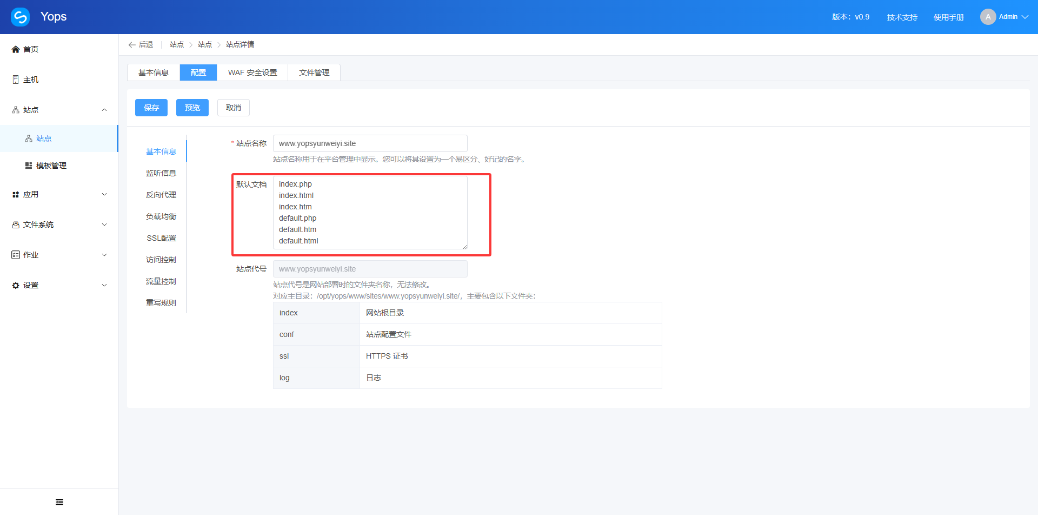Click the Admin avatar icon
The image size is (1038, 515).
tap(988, 17)
